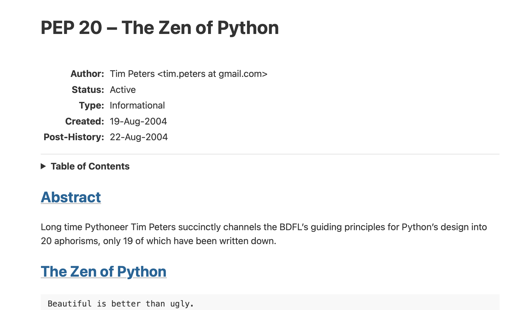
Task: Click the line mentioning 20 aphorisms
Action: [x=158, y=241]
